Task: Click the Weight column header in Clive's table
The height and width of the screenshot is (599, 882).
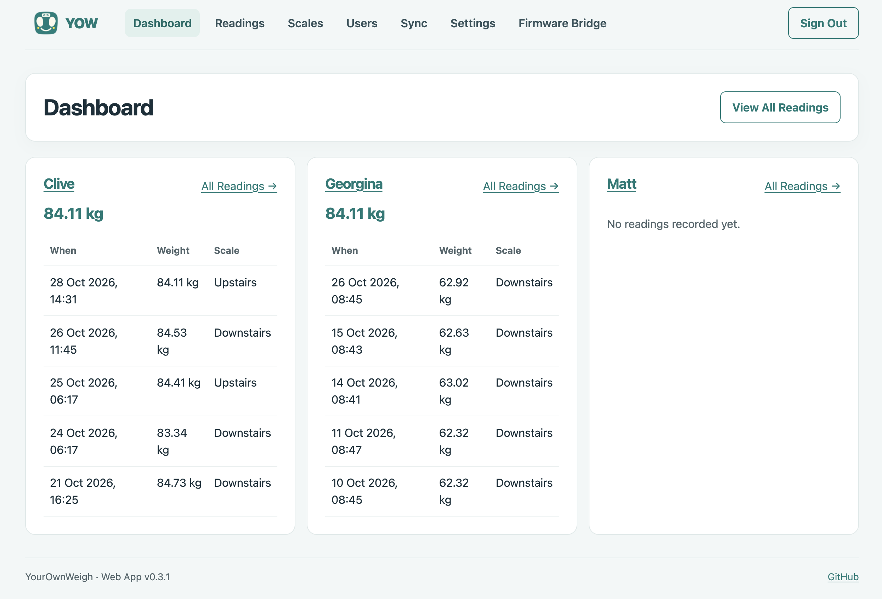Action: [x=173, y=250]
